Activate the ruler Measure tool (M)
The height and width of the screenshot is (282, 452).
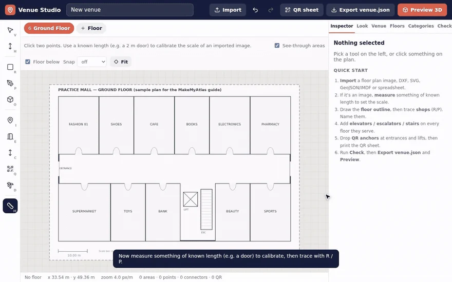(x=10, y=206)
